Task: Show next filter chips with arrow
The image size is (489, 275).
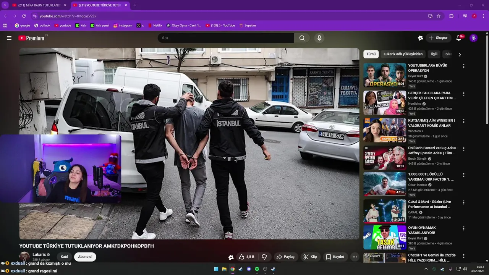Action: 460,55
